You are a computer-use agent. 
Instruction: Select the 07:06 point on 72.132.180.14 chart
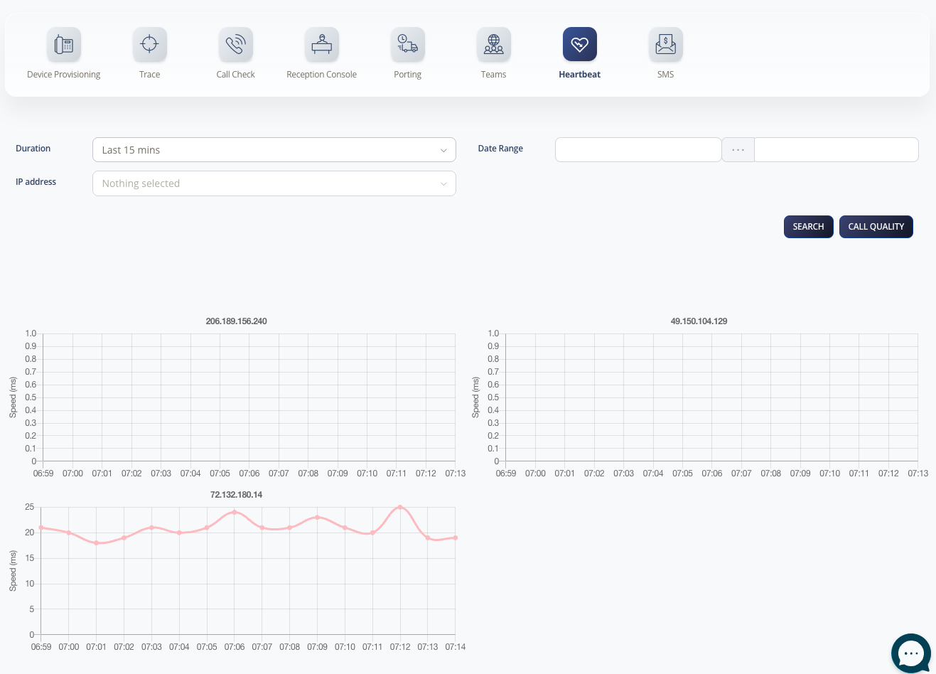tap(235, 512)
